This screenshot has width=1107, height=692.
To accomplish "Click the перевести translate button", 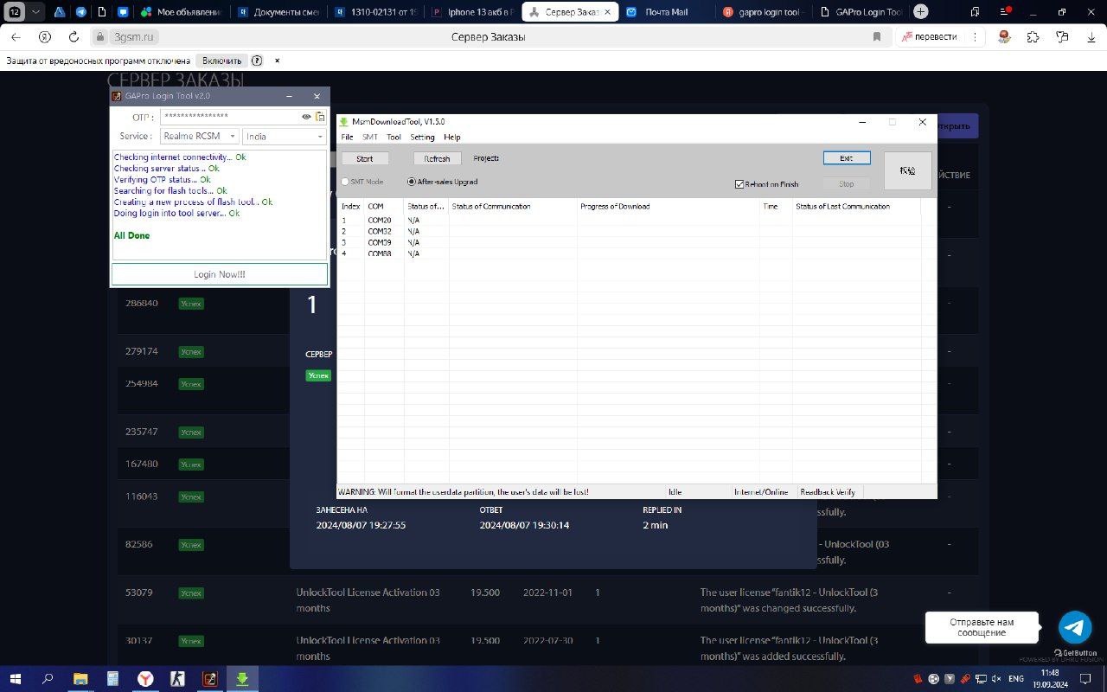I will click(x=930, y=37).
